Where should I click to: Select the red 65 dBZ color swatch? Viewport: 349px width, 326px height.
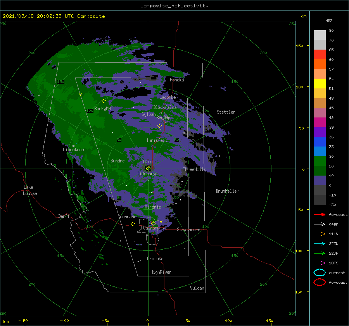click(x=320, y=54)
